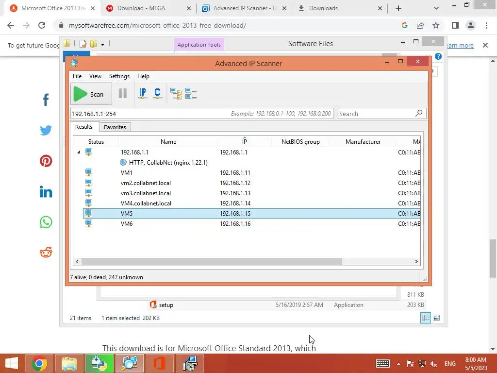497x373 pixels.
Task: Bookmark this page with star icon
Action: tap(436, 25)
